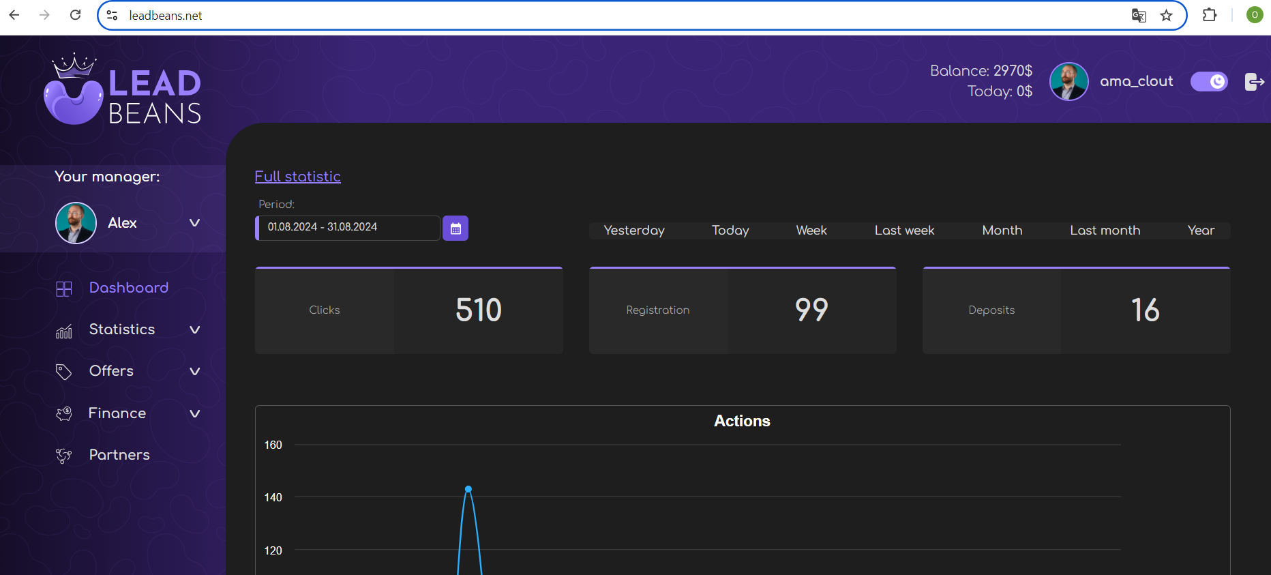This screenshot has width=1271, height=575.
Task: Select the Yesterday period filter
Action: [634, 231]
